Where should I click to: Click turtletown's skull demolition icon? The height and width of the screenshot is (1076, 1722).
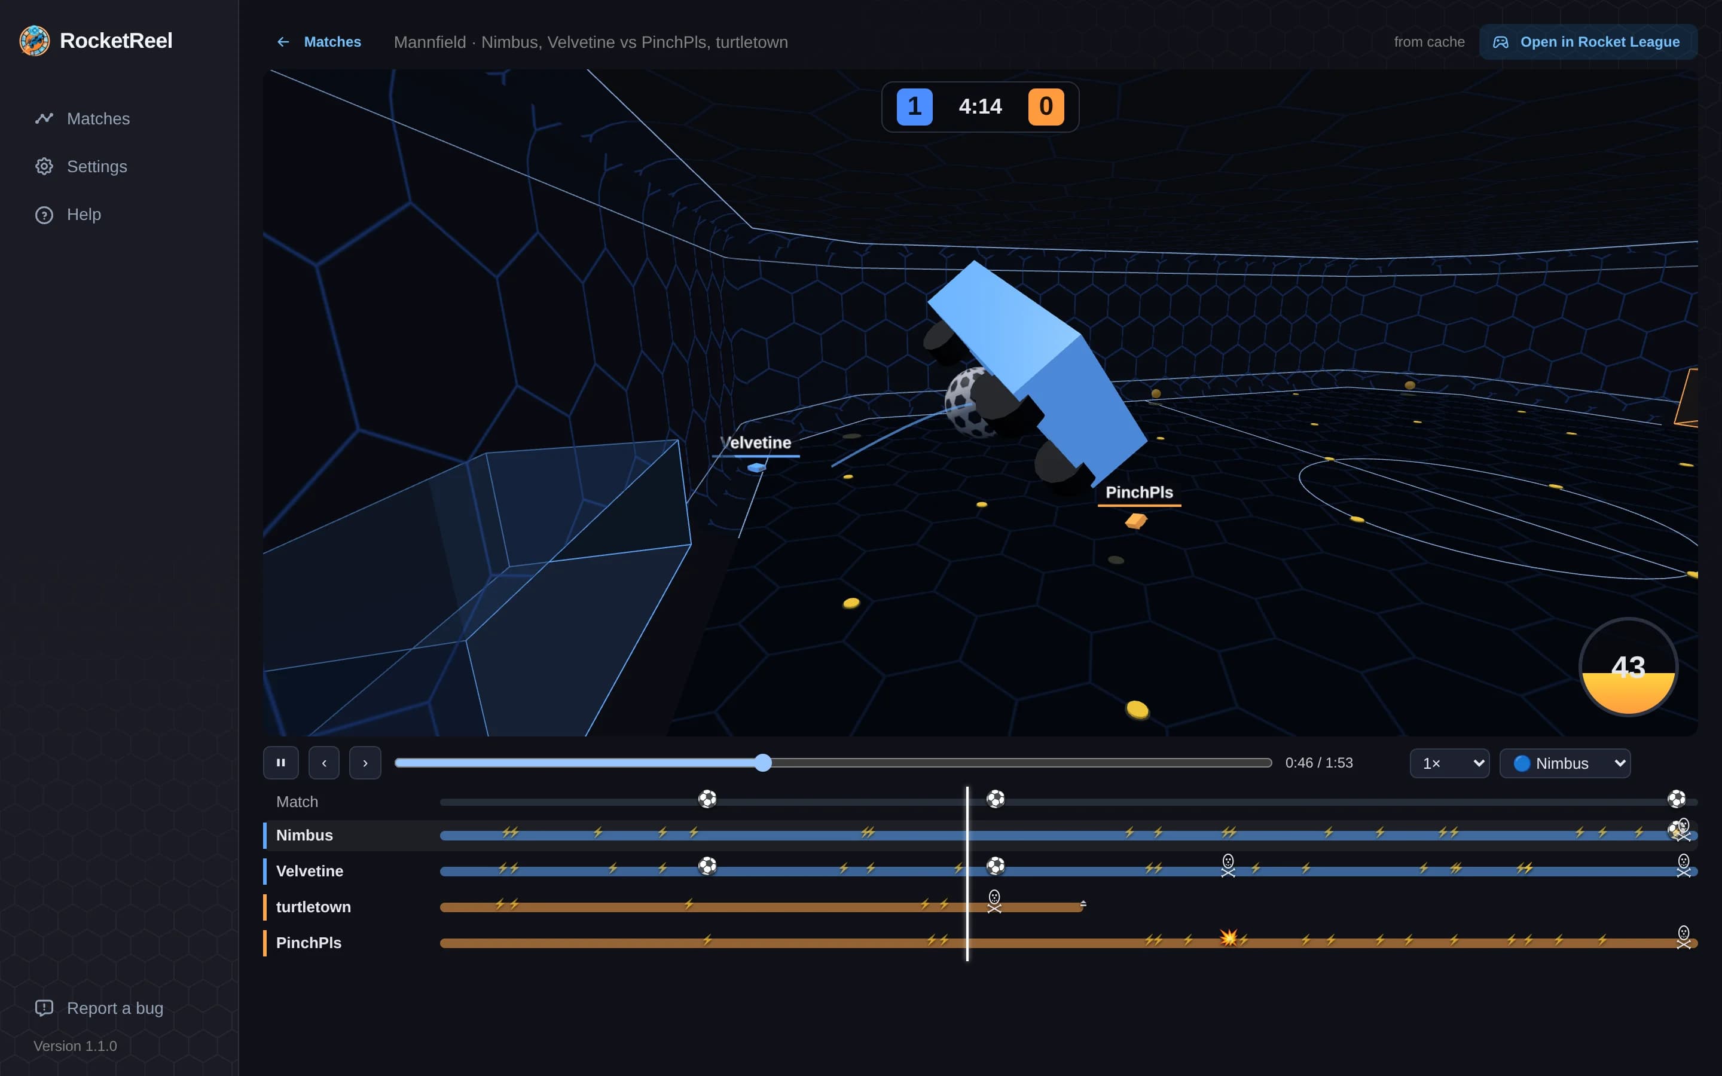pos(994,901)
